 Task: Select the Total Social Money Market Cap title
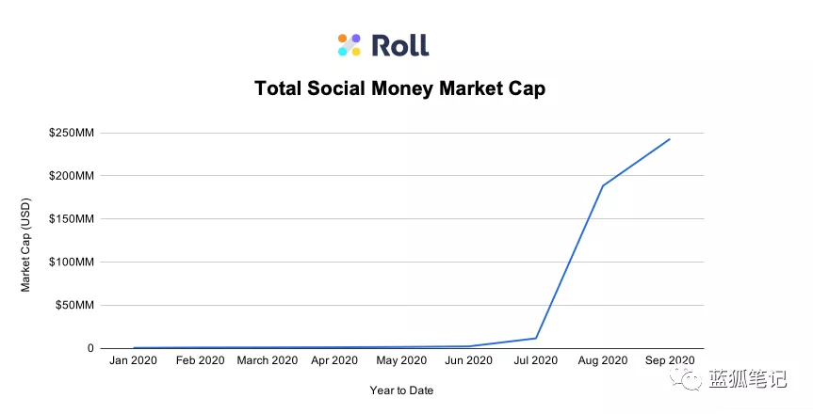point(400,88)
